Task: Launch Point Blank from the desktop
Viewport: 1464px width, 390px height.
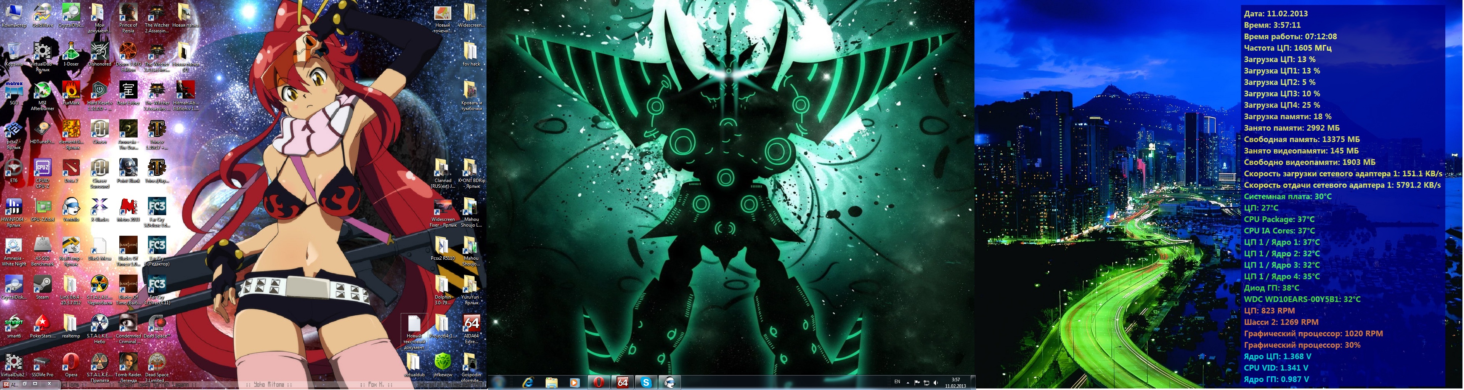Action: pyautogui.click(x=128, y=170)
